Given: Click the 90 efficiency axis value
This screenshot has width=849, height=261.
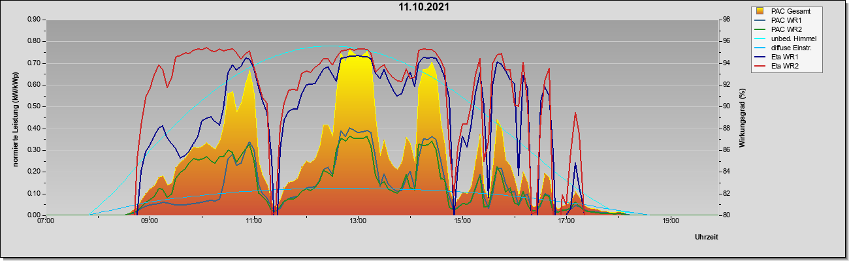Looking at the screenshot, I should (x=726, y=106).
